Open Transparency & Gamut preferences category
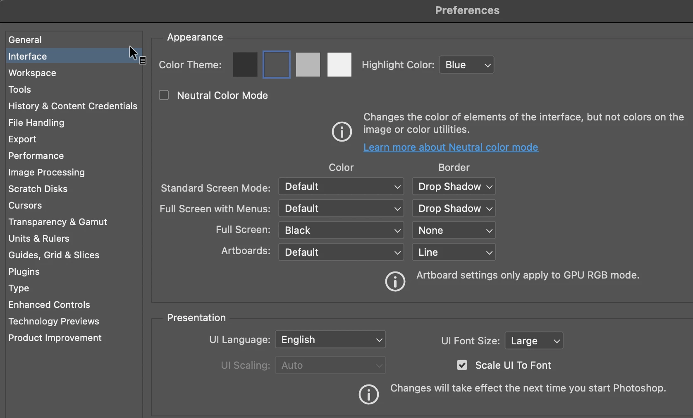This screenshot has width=693, height=418. [x=74, y=222]
